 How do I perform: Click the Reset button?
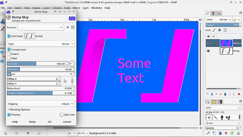(32, 122)
